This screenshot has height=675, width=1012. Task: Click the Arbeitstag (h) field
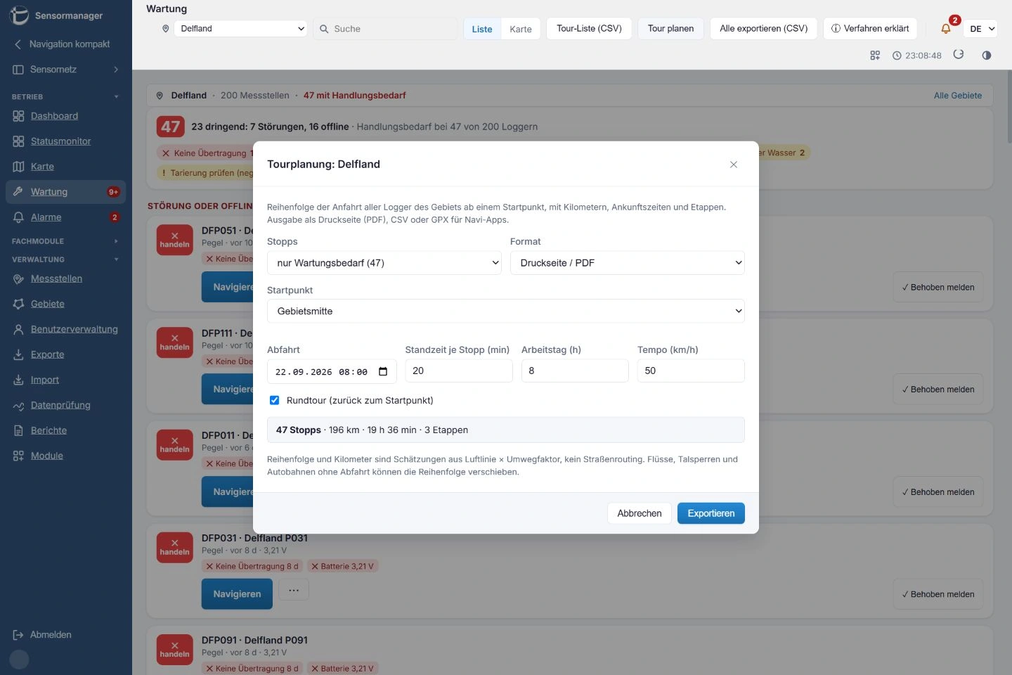coord(575,371)
